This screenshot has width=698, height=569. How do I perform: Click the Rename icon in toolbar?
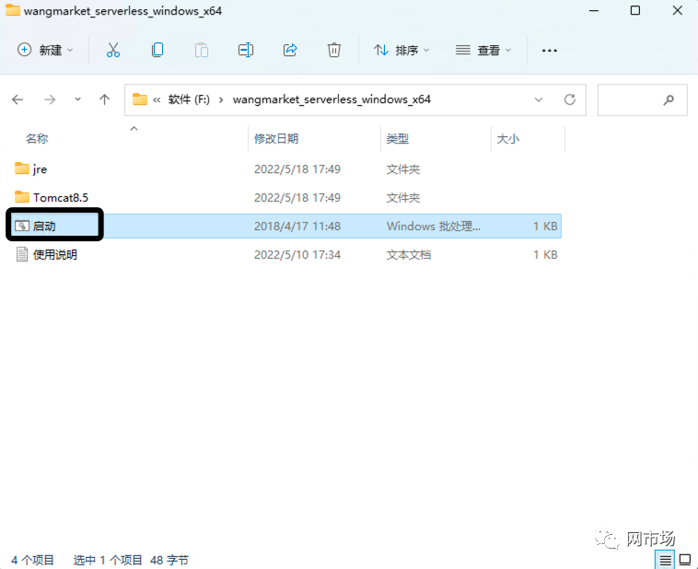tap(246, 50)
